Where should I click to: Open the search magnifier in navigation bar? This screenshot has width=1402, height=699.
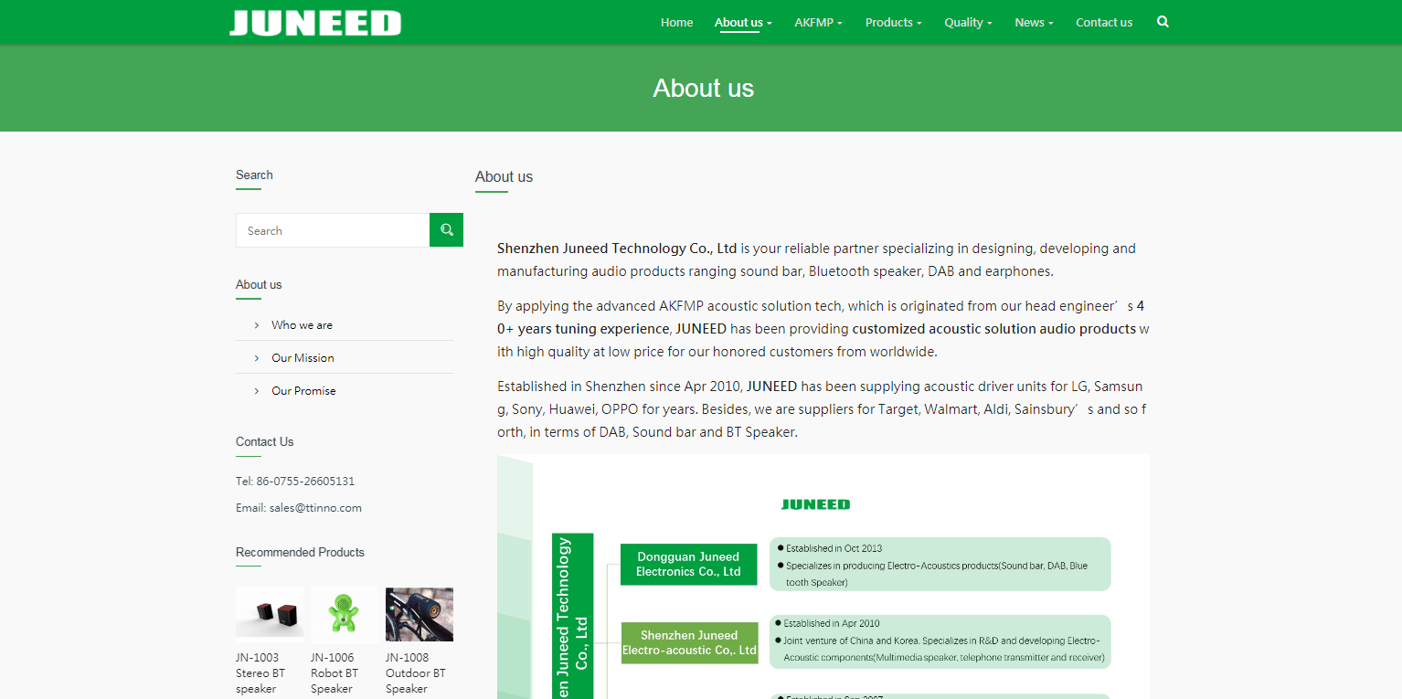pyautogui.click(x=1163, y=22)
